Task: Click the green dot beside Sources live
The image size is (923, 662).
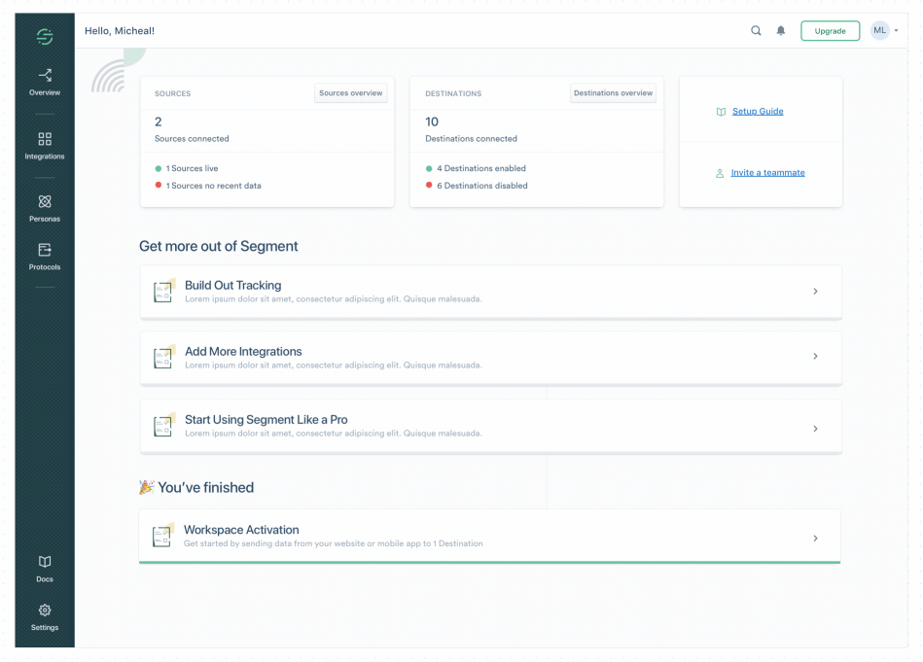Action: click(158, 168)
